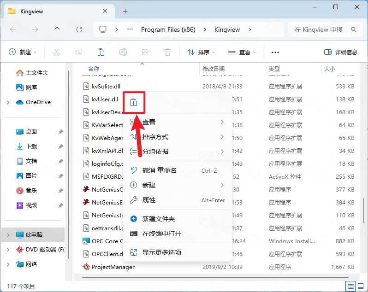Go up one folder level

(57, 29)
